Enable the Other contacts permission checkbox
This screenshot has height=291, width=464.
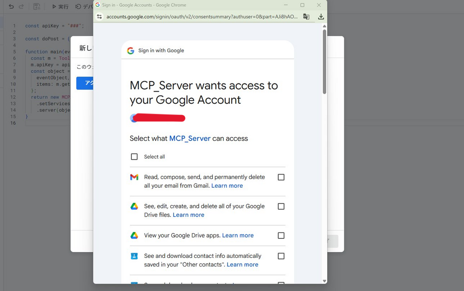click(281, 256)
